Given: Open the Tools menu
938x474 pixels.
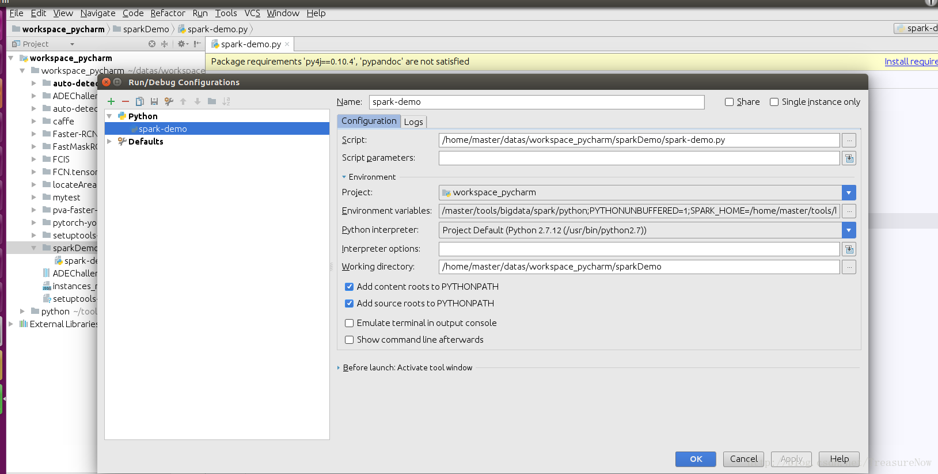Looking at the screenshot, I should coord(226,13).
